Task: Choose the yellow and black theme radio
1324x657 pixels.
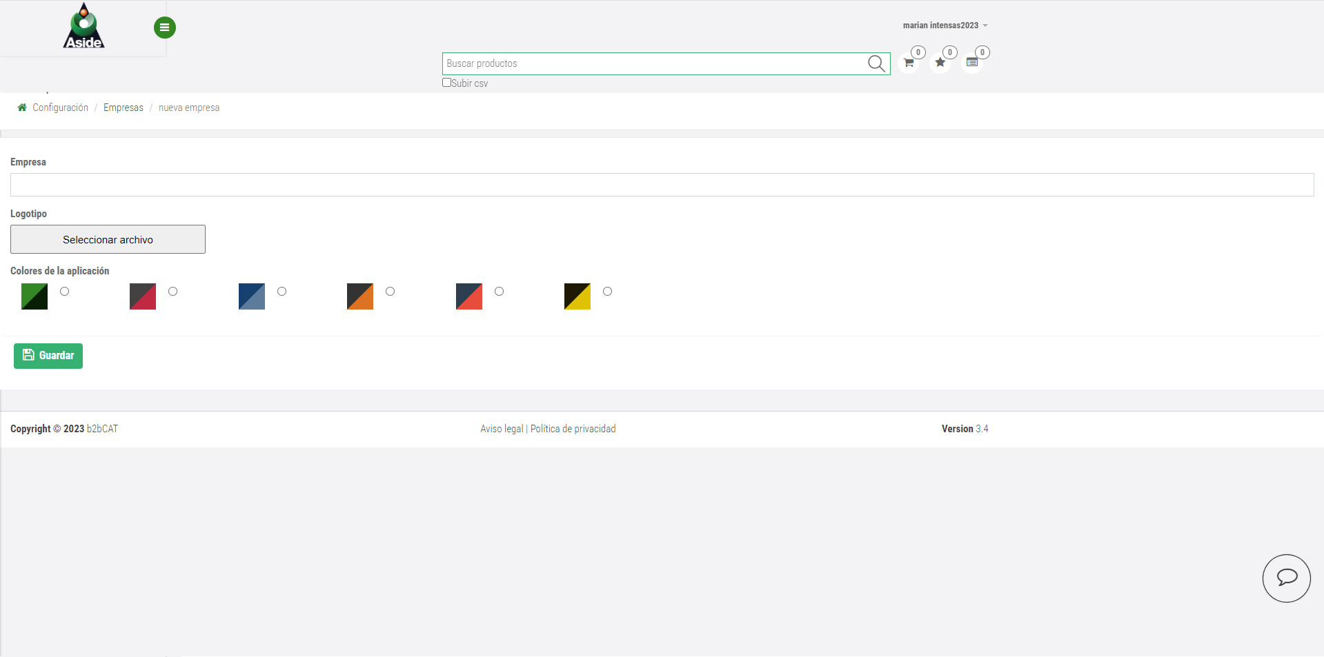Action: click(607, 292)
